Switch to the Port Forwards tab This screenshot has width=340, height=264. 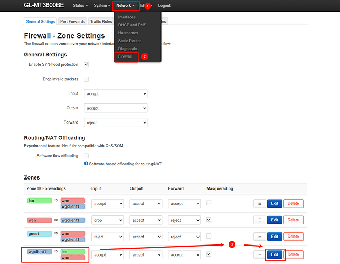coord(73,22)
